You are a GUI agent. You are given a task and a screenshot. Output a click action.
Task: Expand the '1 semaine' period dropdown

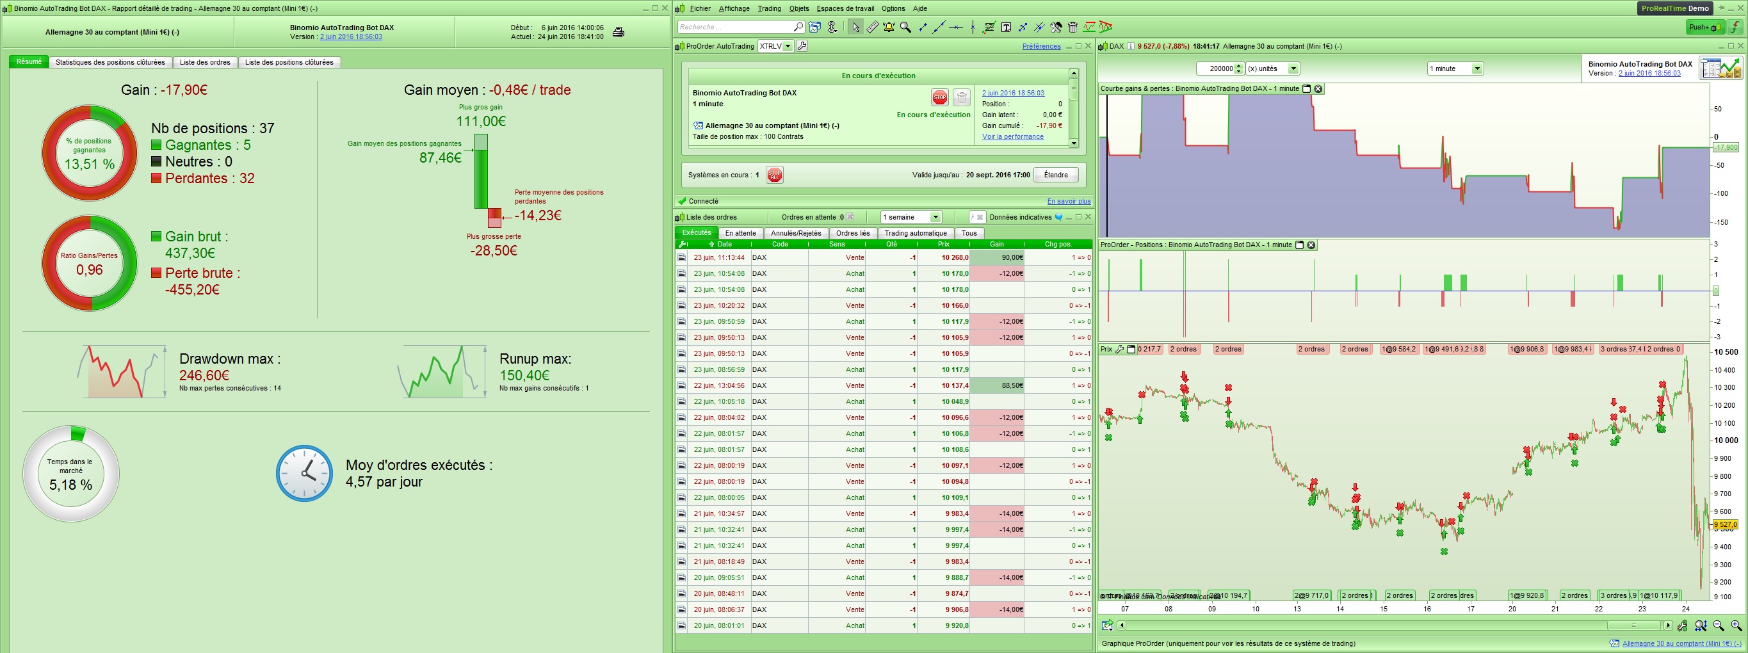pyautogui.click(x=935, y=217)
